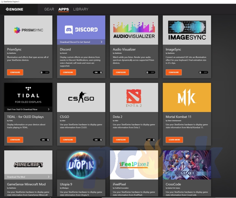Click the CS:GO logo image
The width and height of the screenshot is (236, 198).
(81, 97)
